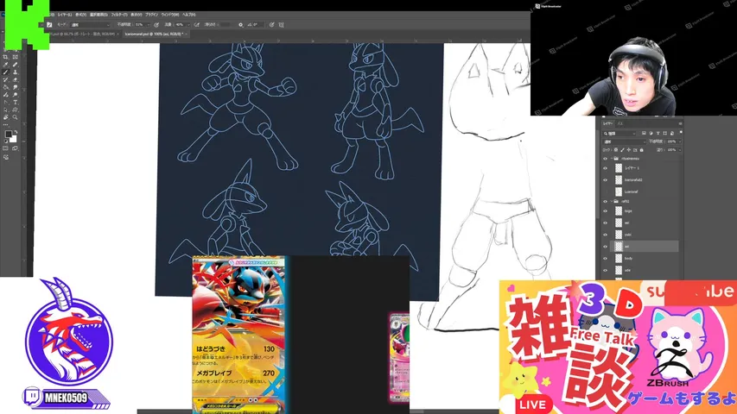Open the Layers panel options menu
Viewport: 737px width, 414px height.
(680, 123)
